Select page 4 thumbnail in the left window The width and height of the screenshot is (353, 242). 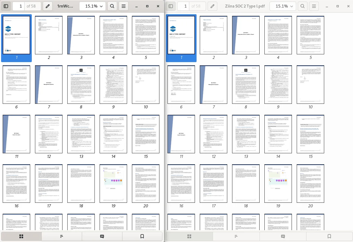(113, 35)
